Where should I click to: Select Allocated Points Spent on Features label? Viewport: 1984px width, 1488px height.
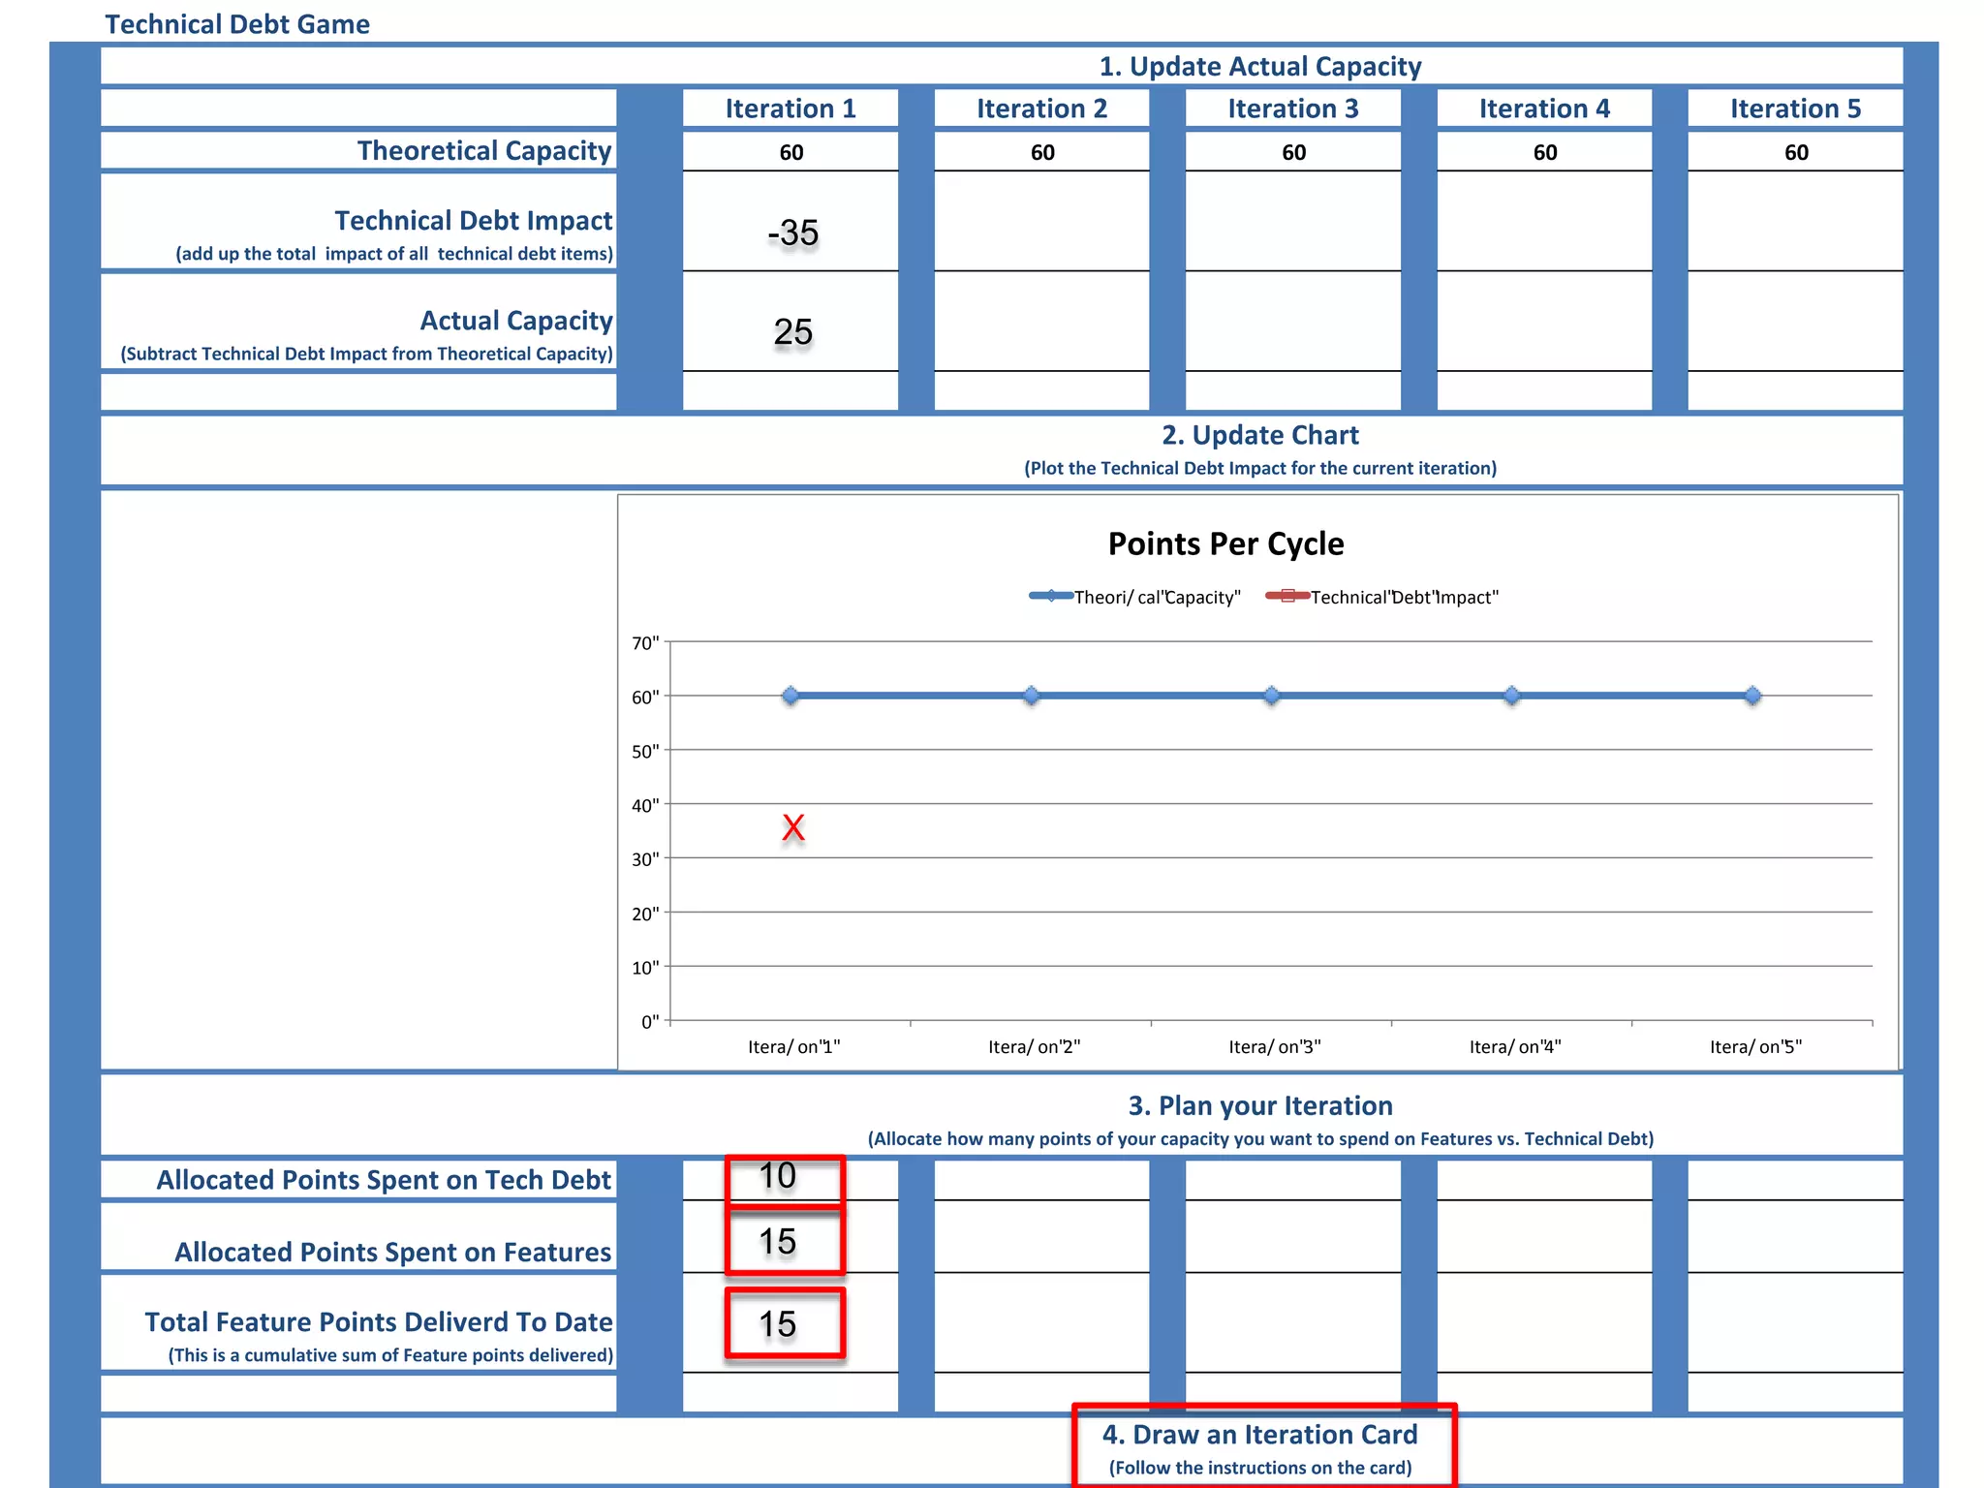[x=392, y=1253]
